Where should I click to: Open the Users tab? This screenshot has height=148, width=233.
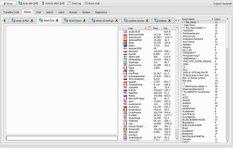click(x=61, y=12)
